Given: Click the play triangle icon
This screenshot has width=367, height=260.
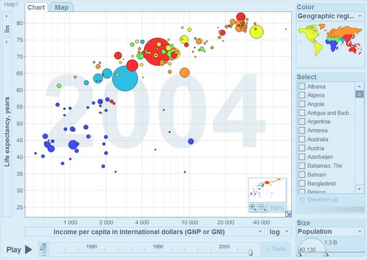Looking at the screenshot, I should pyautogui.click(x=29, y=250).
